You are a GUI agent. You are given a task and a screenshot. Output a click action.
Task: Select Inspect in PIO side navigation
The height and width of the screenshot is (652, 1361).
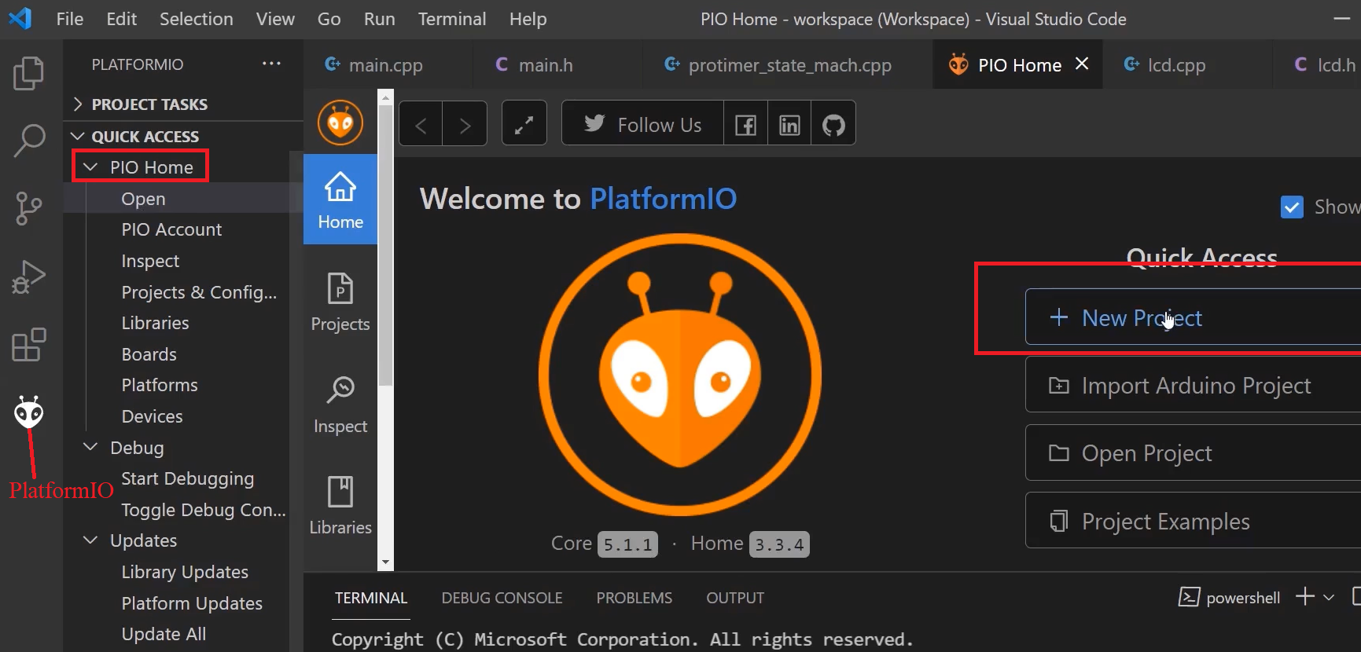[x=340, y=405]
